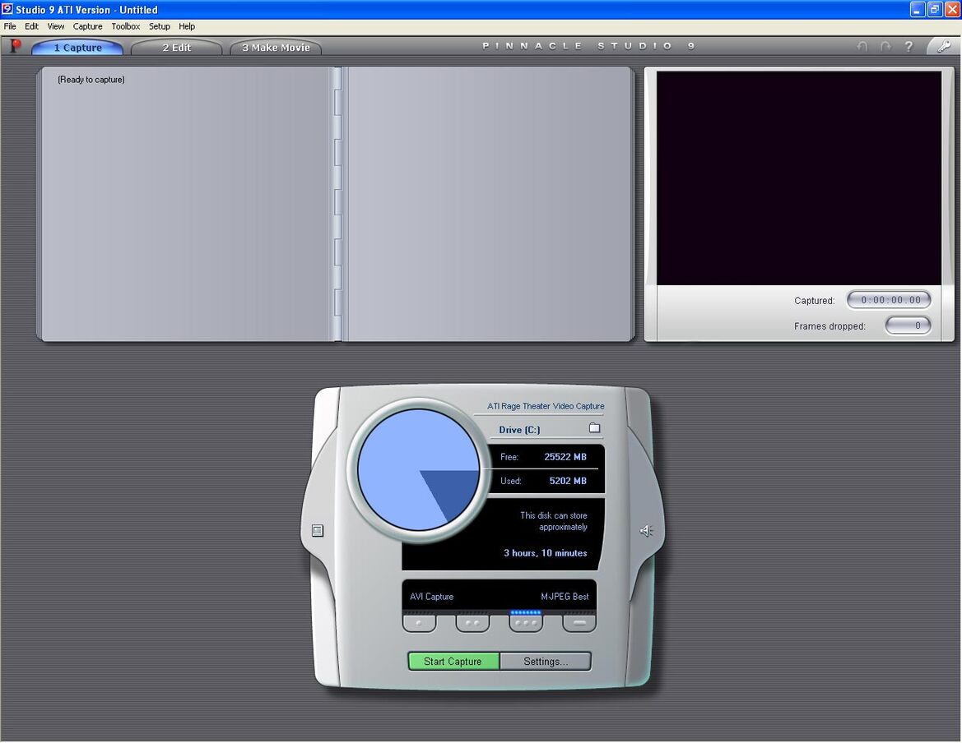
Task: Click the black video preview window
Action: 799,178
